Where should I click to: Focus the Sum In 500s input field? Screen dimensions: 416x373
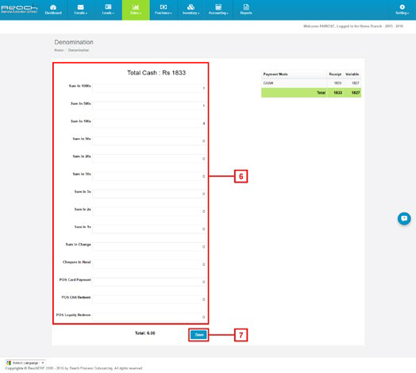pos(149,106)
